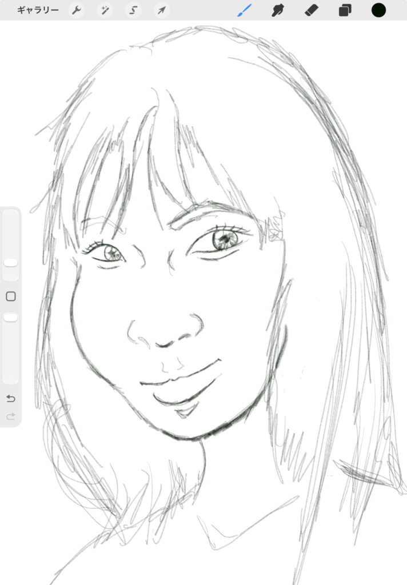Activate the Transform arrow tool
Viewport: 407px width, 585px height.
pos(162,10)
